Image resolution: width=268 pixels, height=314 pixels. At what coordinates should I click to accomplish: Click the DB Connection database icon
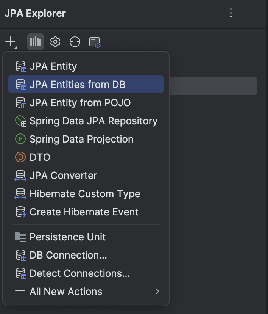(x=21, y=255)
